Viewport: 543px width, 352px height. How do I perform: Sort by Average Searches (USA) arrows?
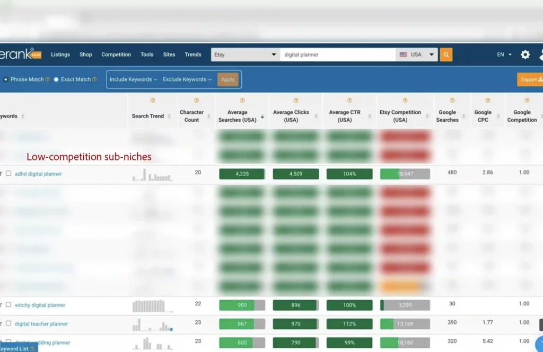click(262, 116)
